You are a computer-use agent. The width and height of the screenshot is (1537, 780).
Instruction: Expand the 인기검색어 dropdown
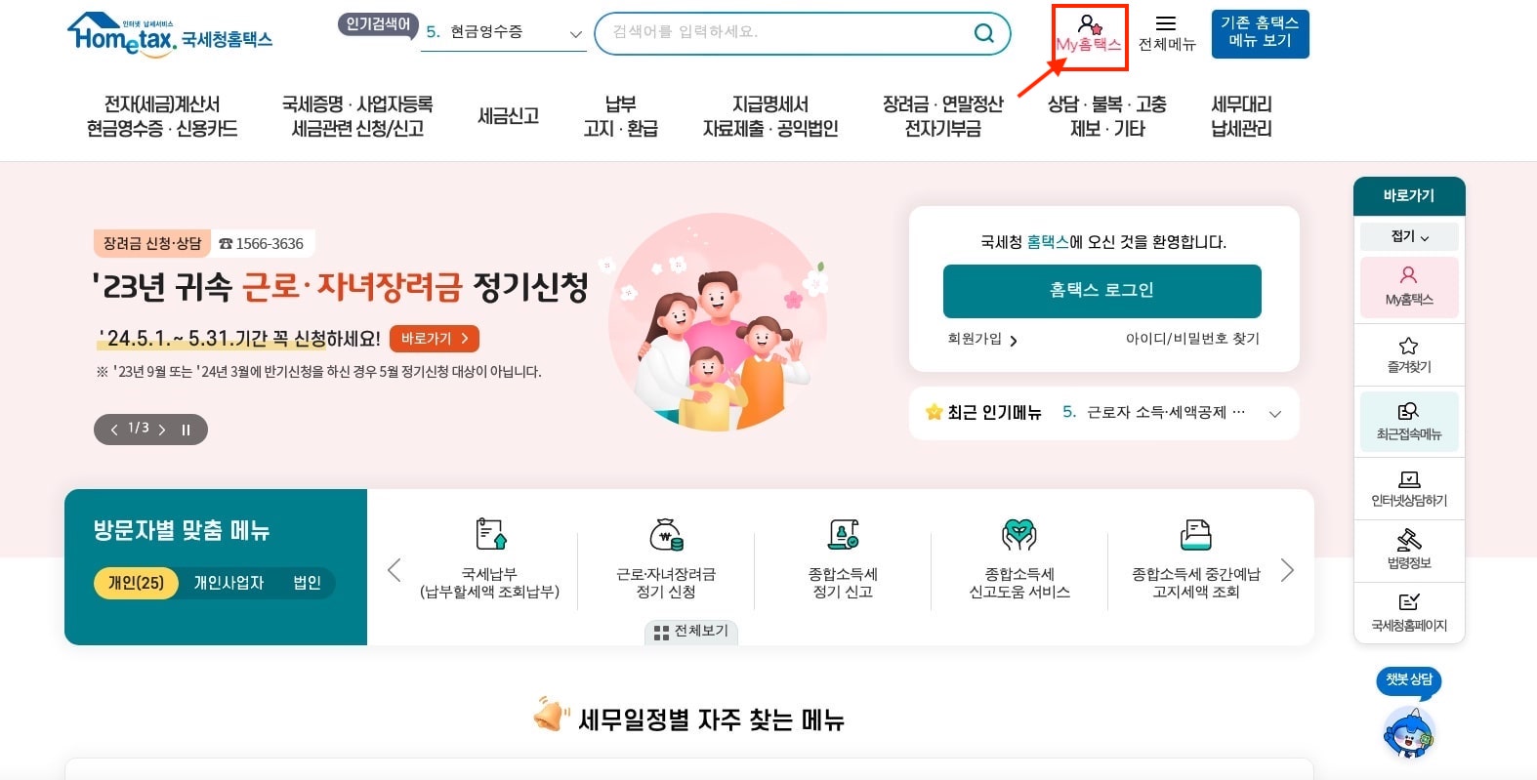click(575, 32)
